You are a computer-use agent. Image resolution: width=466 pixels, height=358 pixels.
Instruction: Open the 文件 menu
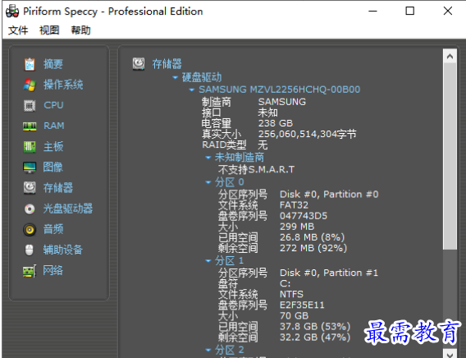tap(18, 30)
